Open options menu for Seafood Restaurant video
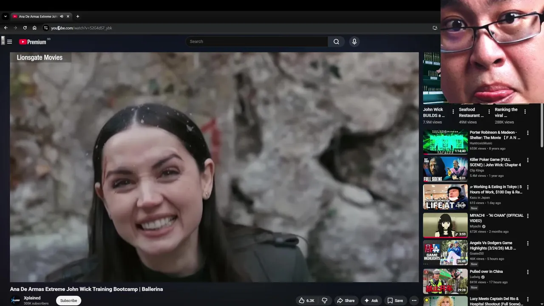 point(489,112)
